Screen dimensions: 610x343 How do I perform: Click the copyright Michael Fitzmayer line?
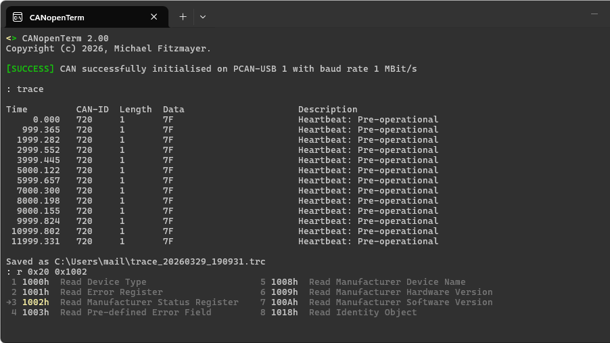pos(108,49)
